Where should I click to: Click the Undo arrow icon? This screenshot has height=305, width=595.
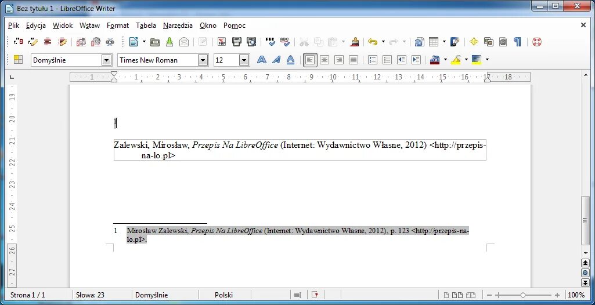[373, 42]
